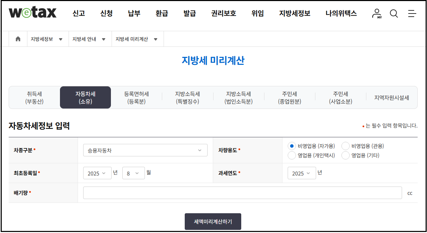Open the 과세연도 year dropdown
The height and width of the screenshot is (233, 427).
click(x=302, y=173)
